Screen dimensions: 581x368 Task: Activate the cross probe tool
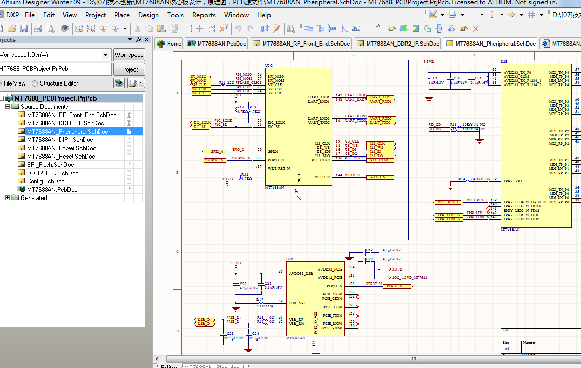click(x=276, y=29)
